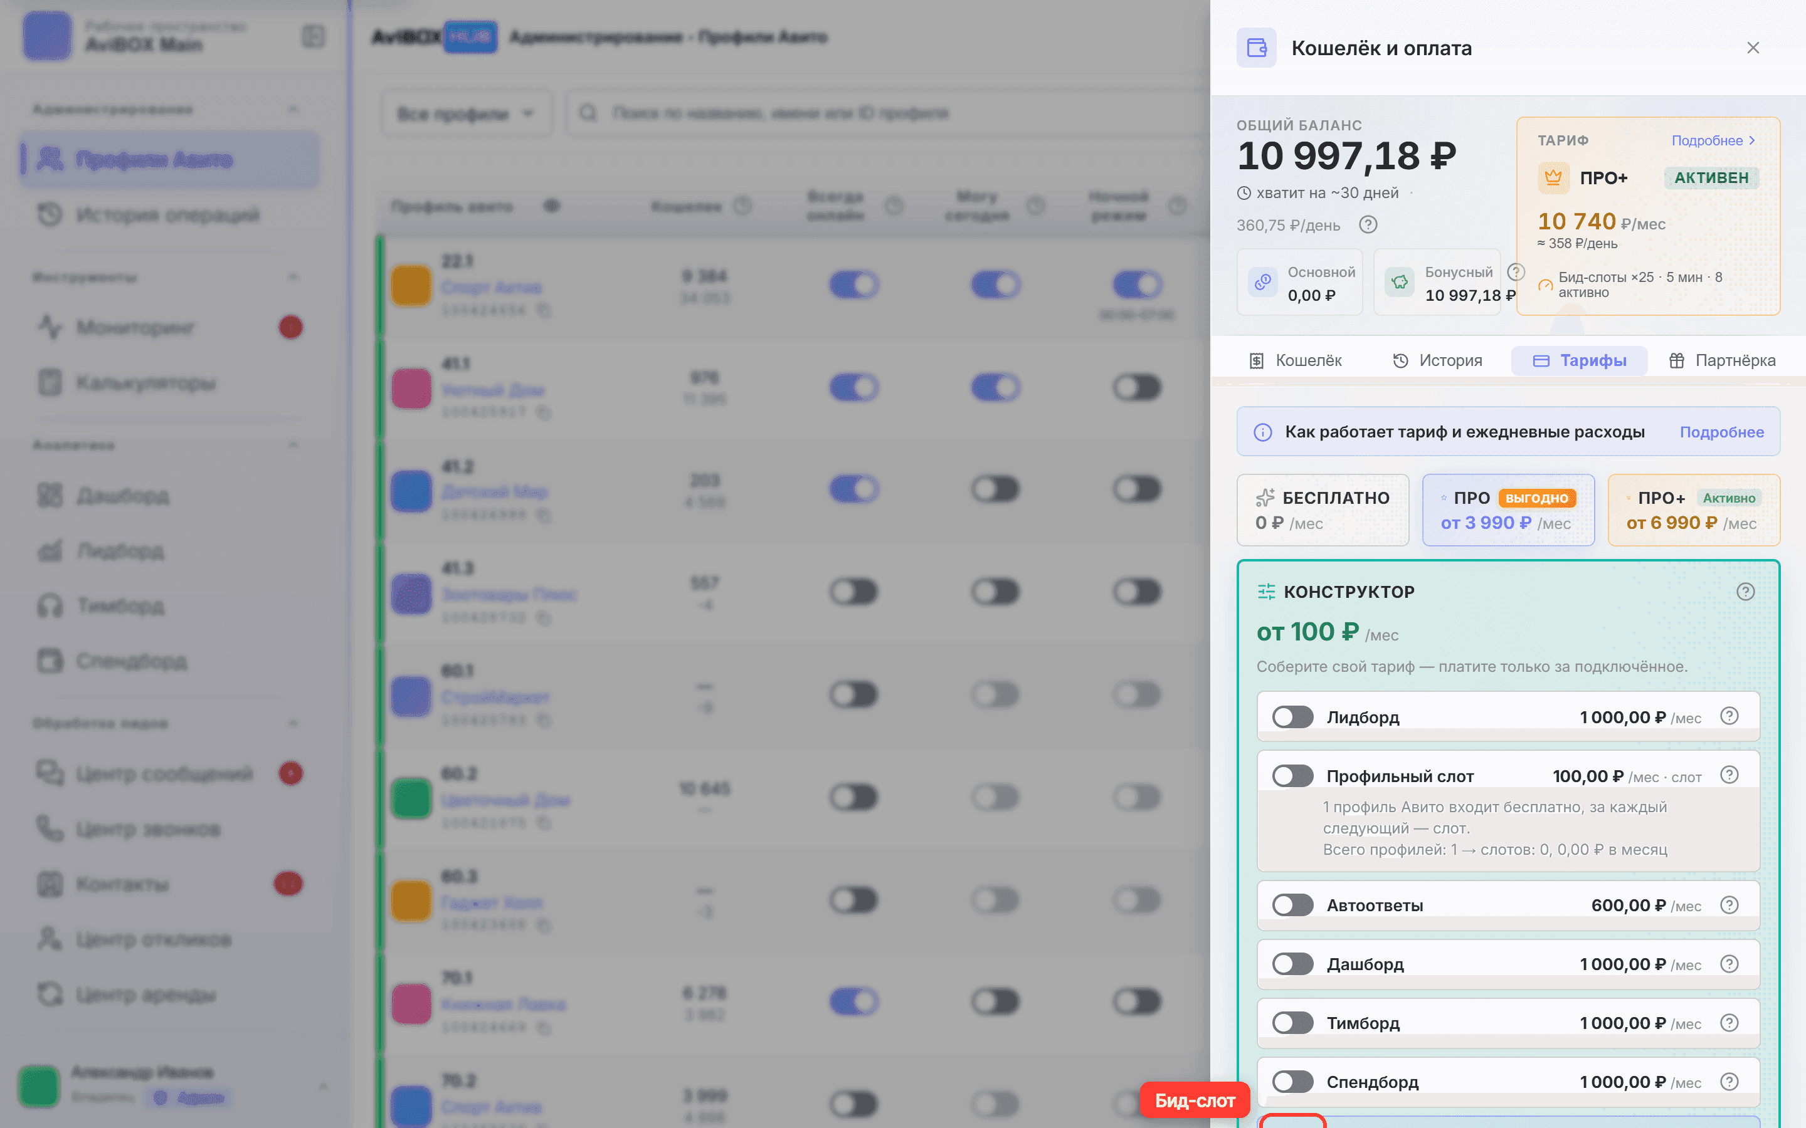Screen dimensions: 1806x1128
Task: Open help icon on Автоответы row
Action: (x=1729, y=905)
